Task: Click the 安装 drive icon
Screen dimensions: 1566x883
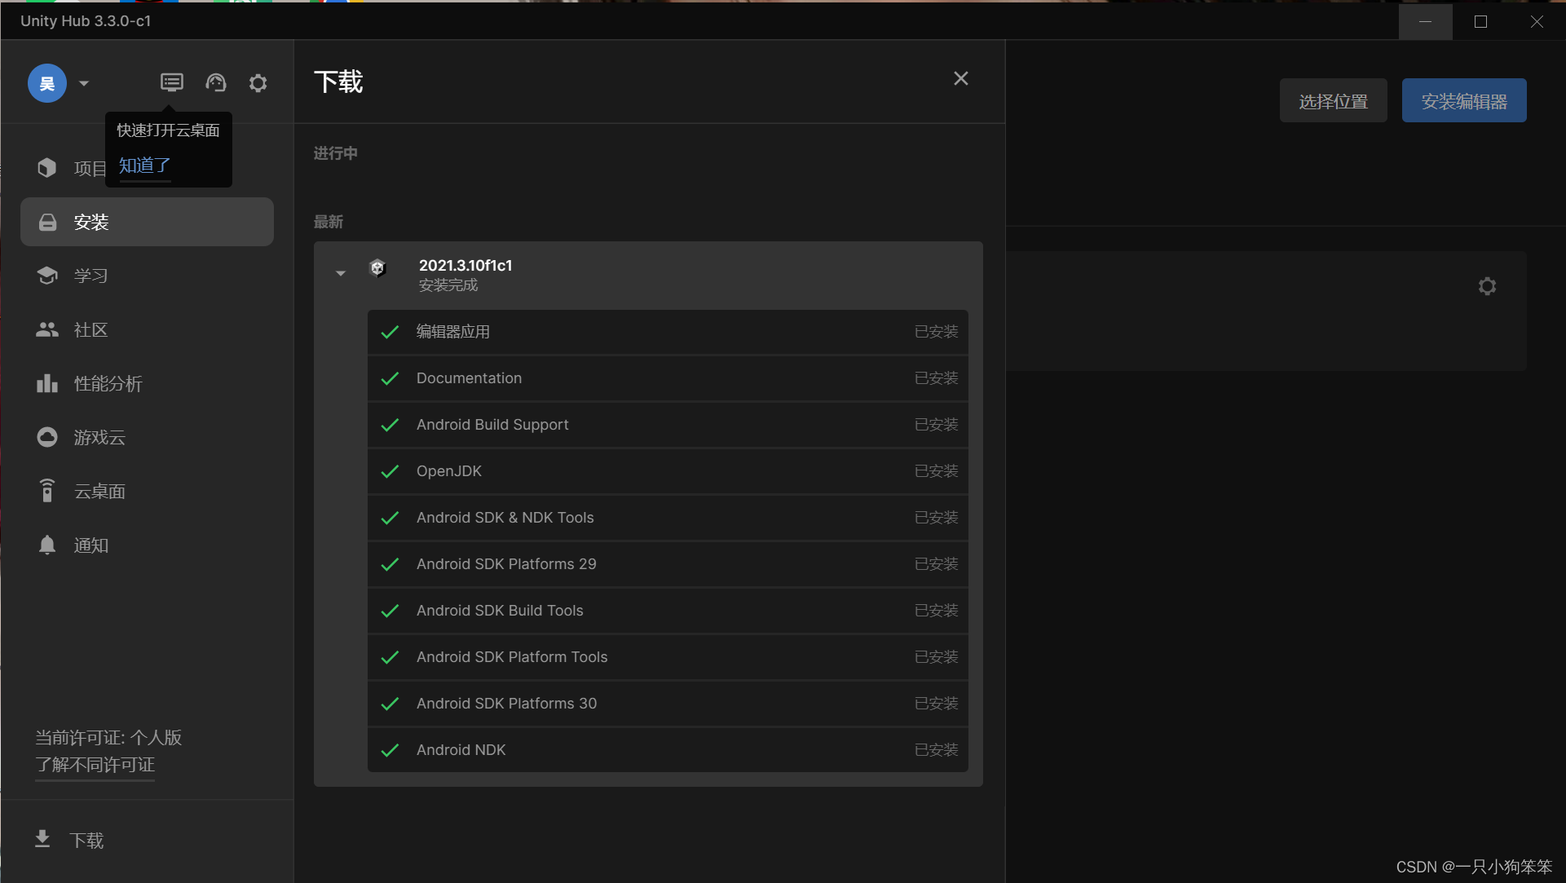Action: coord(47,222)
